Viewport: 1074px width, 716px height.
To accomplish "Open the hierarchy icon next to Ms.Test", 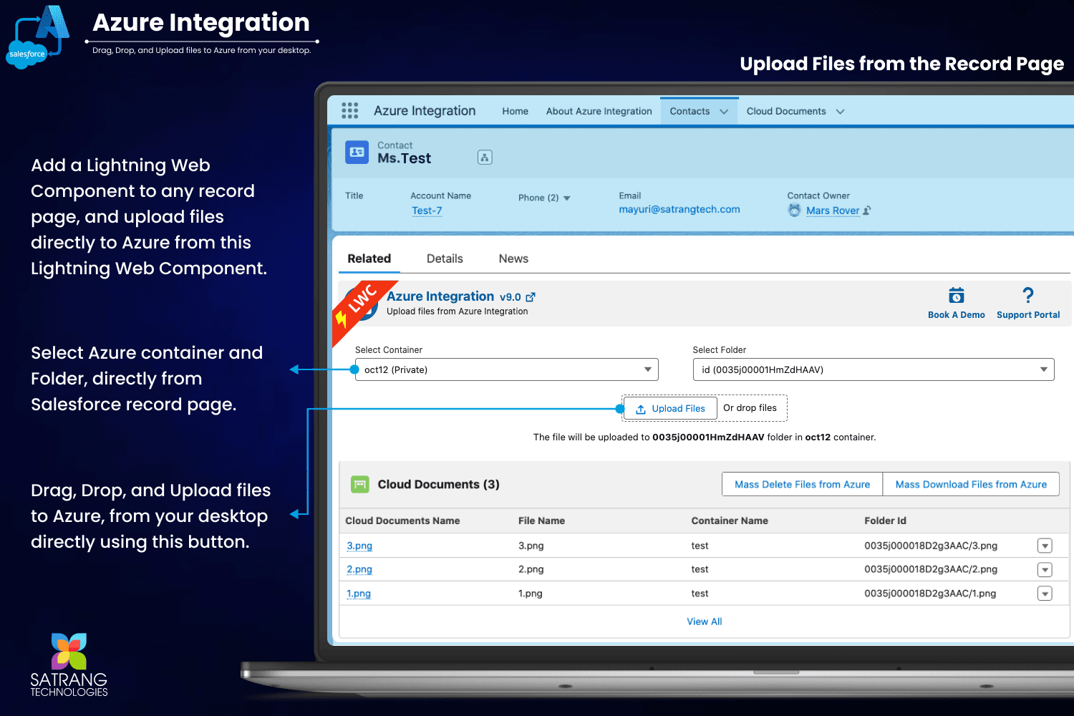I will (x=485, y=158).
